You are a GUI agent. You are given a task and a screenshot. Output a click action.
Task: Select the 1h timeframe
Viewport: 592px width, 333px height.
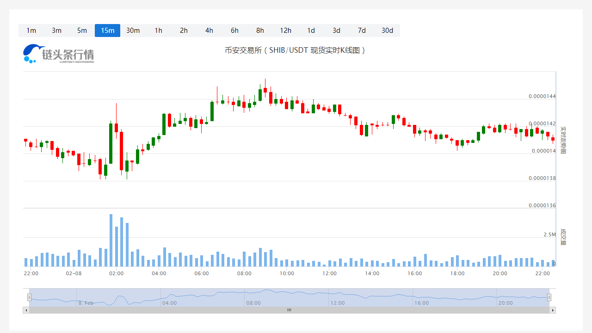click(x=158, y=31)
